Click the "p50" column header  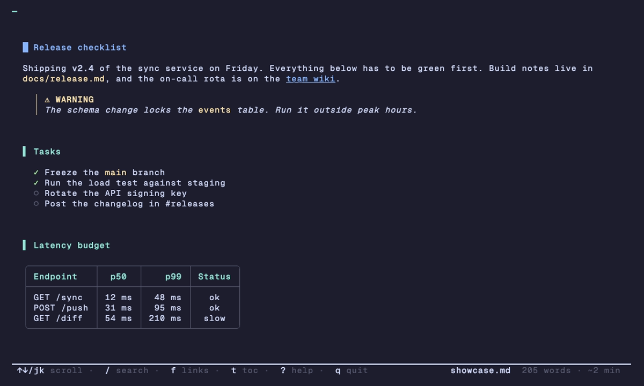coord(119,277)
